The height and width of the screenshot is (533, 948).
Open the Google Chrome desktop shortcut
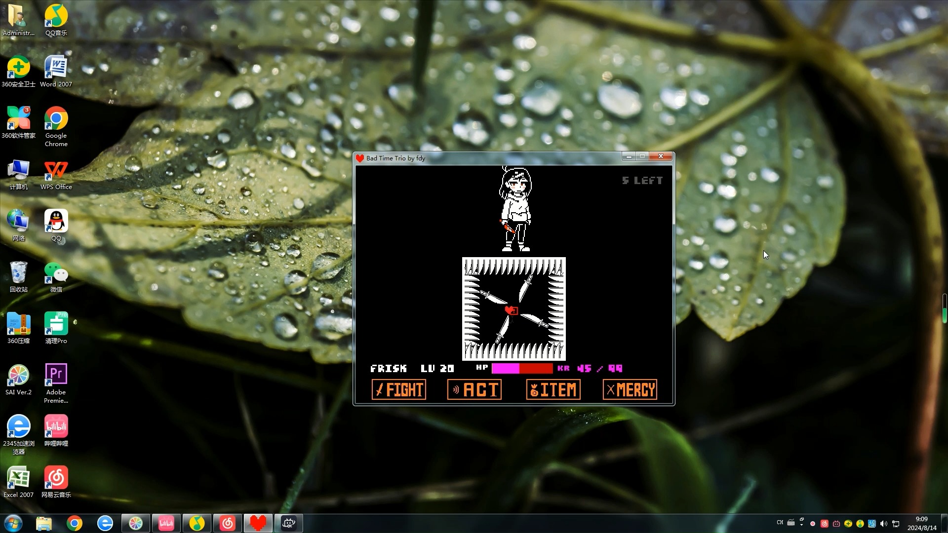[x=56, y=127]
